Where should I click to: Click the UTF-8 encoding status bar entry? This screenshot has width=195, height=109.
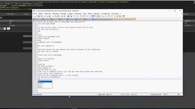[x=165, y=94]
